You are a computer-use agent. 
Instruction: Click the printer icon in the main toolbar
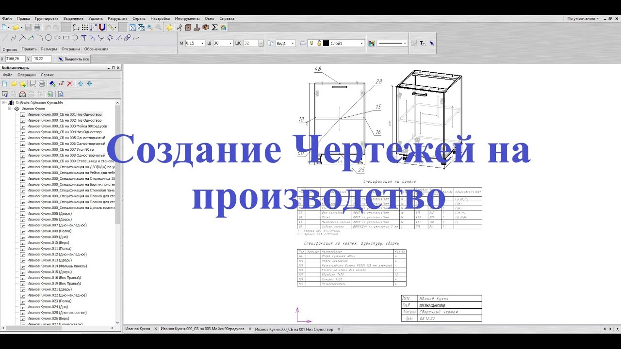37,28
